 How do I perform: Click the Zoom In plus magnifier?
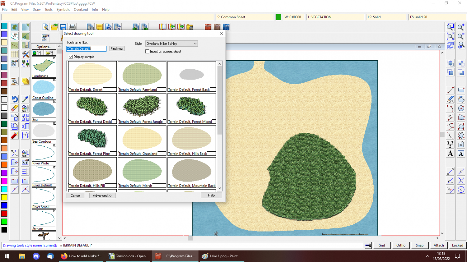[x=461, y=27]
